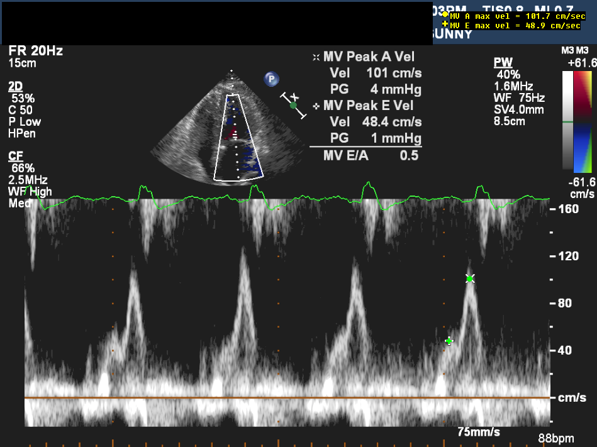The image size is (597, 447).
Task: Click the 120 mark on velocity scale
Action: (x=568, y=256)
